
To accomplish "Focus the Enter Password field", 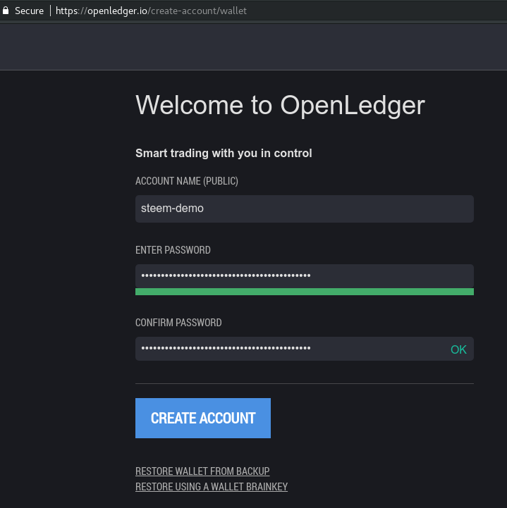I will pyautogui.click(x=305, y=275).
